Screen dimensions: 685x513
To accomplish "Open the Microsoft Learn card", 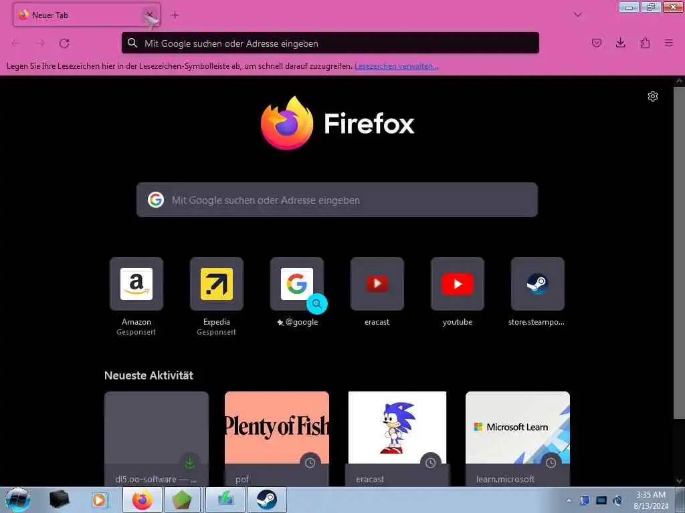I will [x=518, y=438].
